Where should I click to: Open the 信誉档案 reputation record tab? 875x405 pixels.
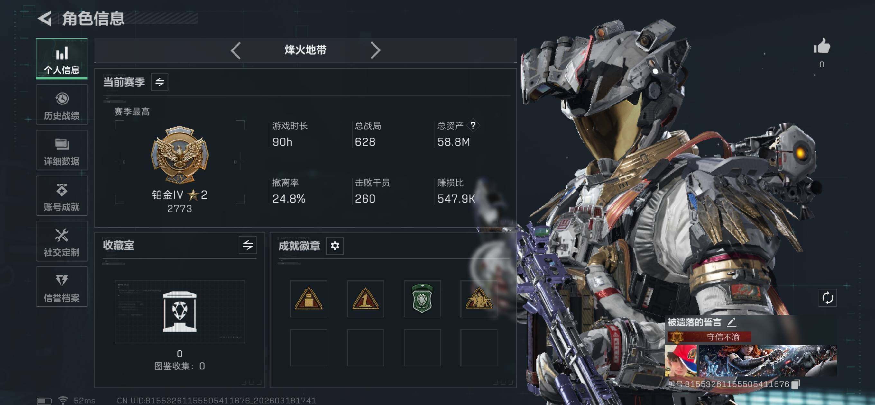[x=62, y=287]
